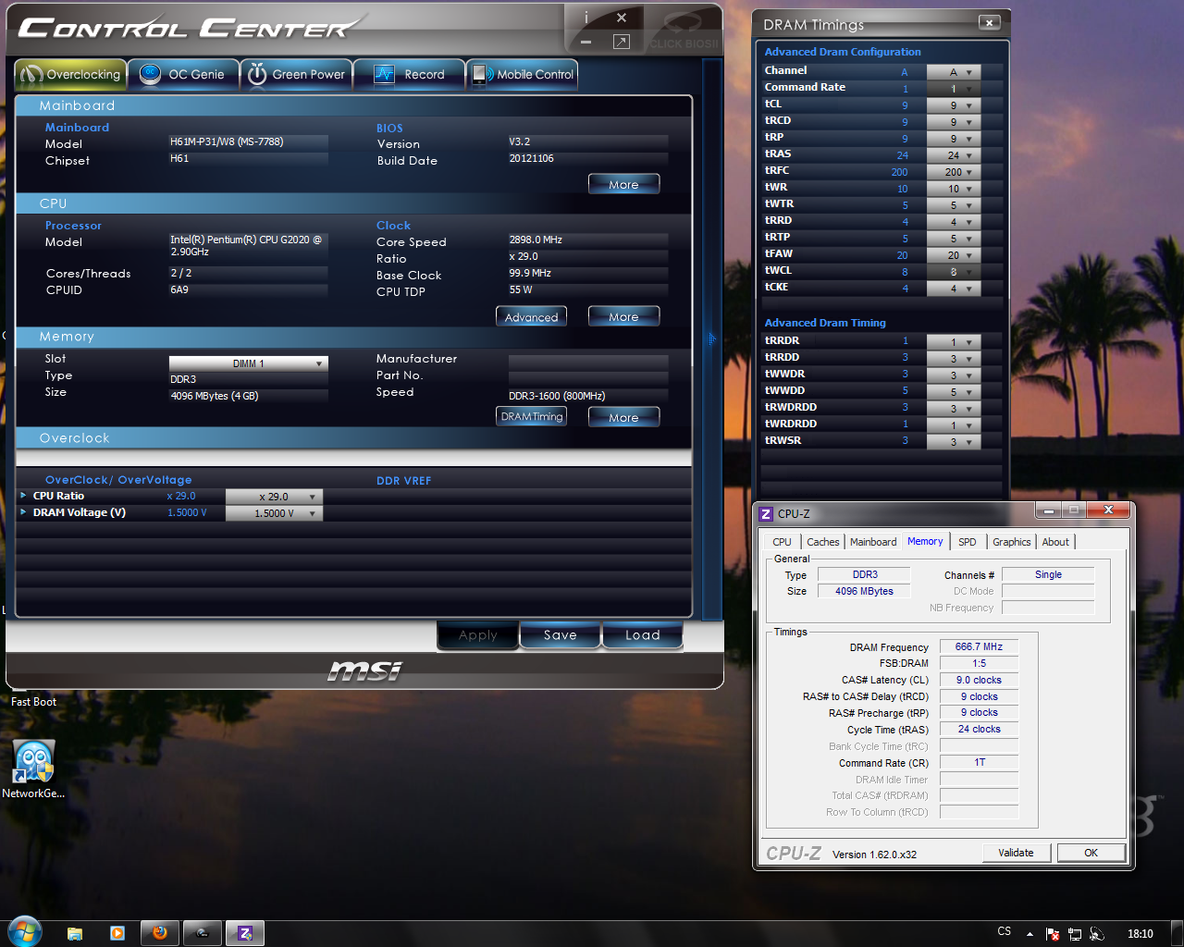1184x947 pixels.
Task: Open the CPU Ratio x 29.0 dropdown
Action: click(274, 497)
